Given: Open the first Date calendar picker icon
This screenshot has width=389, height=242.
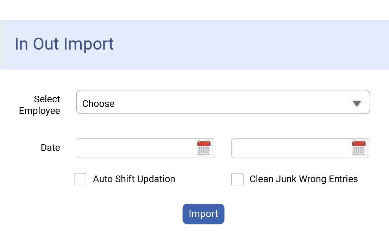Looking at the screenshot, I should point(204,148).
